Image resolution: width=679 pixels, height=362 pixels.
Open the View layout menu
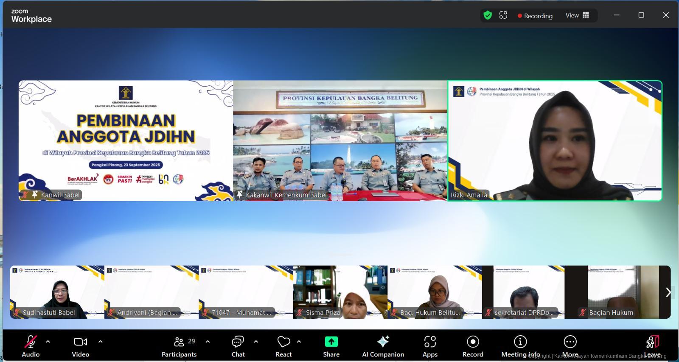coord(577,16)
